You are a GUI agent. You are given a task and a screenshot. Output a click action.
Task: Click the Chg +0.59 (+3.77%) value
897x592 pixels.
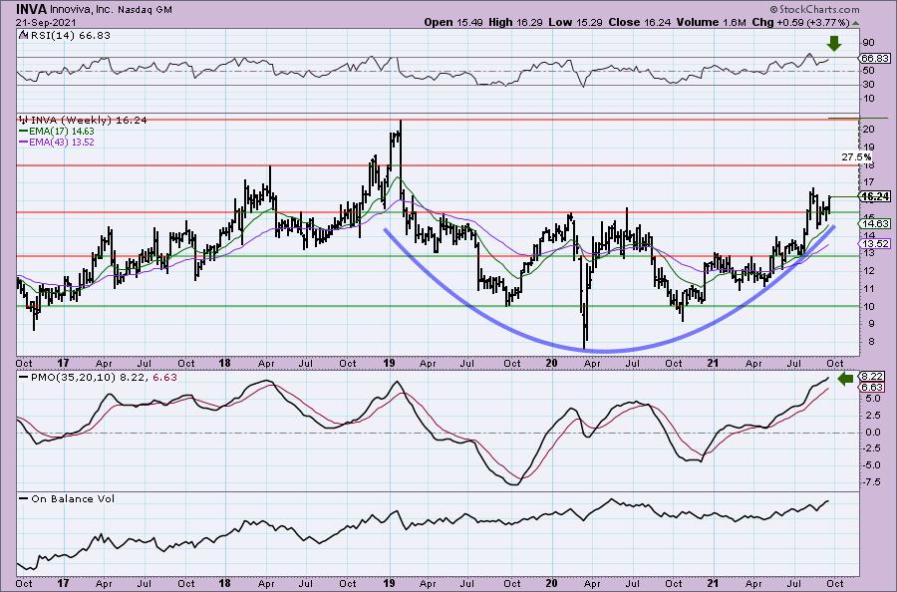coord(800,22)
